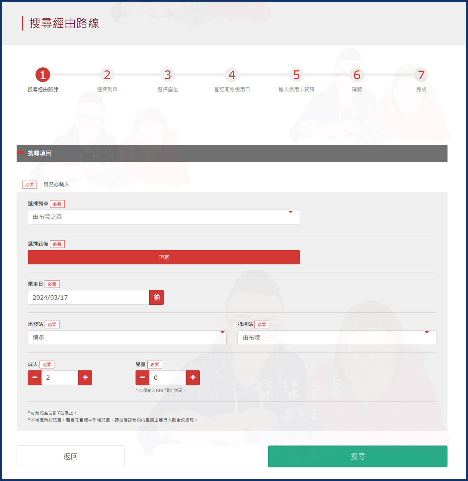Click step 2 circle 選擇列車

107,75
